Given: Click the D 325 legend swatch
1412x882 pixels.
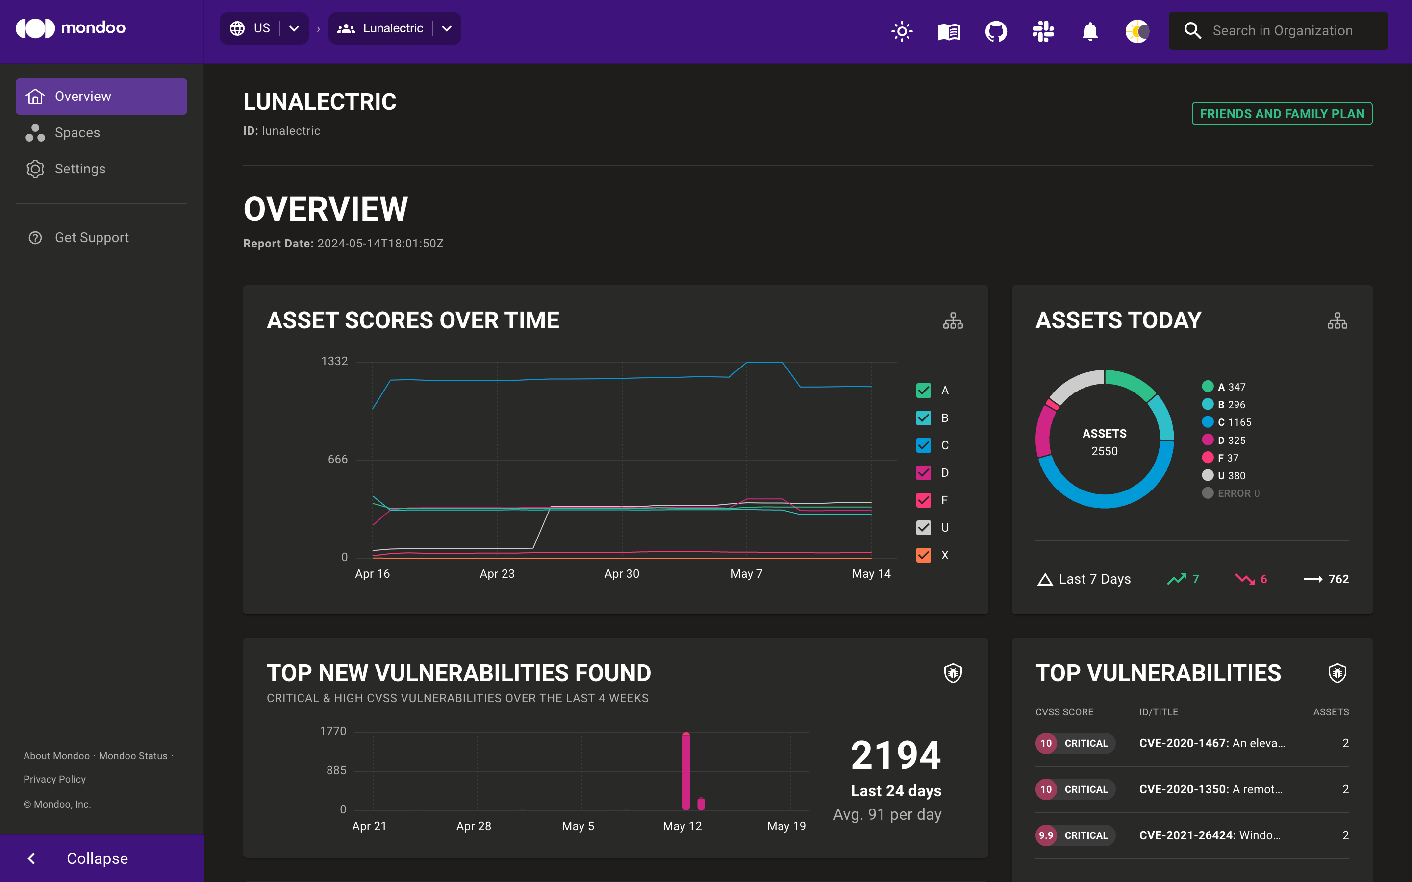Looking at the screenshot, I should click(x=1208, y=440).
